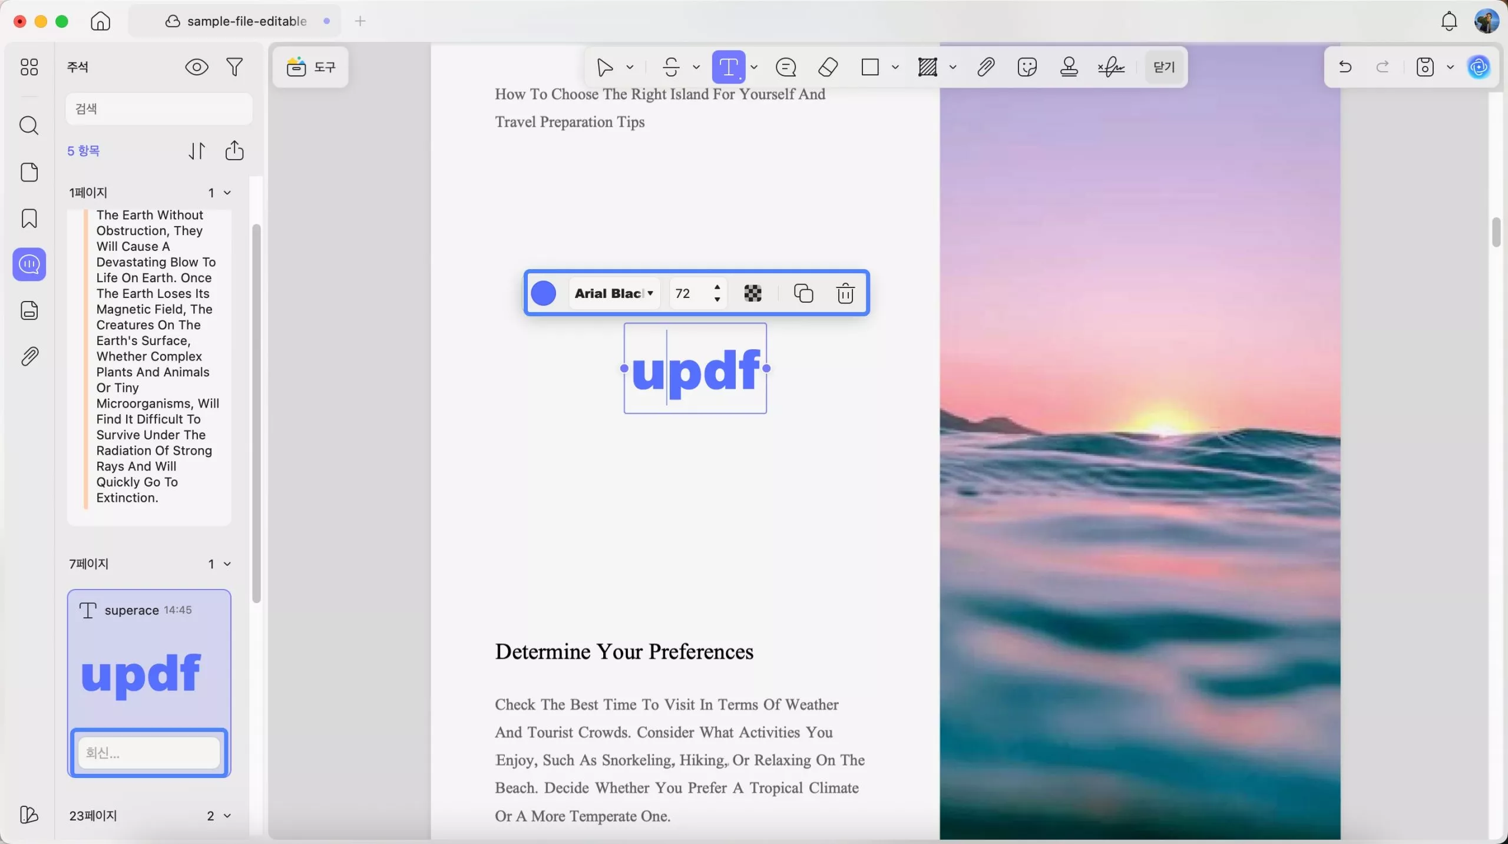Screen dimensions: 1508x844
Task: Select the pointer arrow tool
Action: [x=605, y=67]
